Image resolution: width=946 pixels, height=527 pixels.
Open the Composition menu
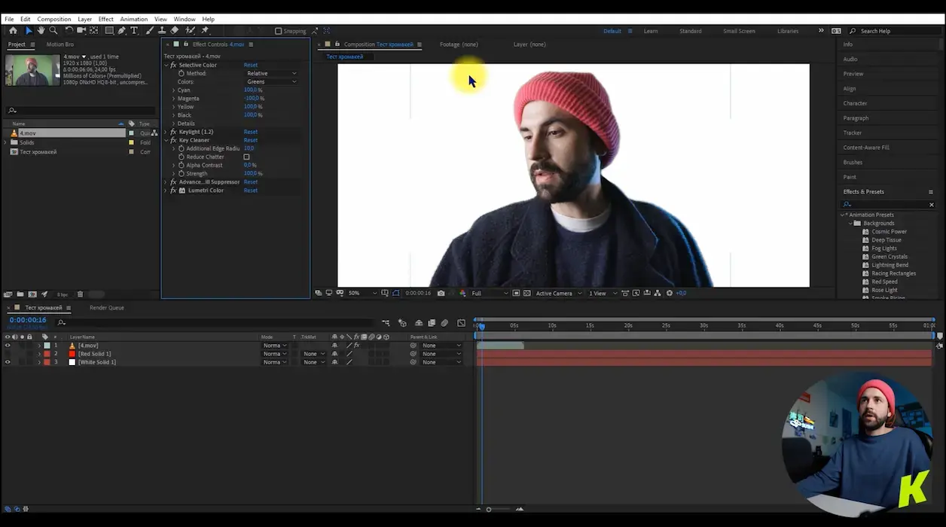point(53,19)
